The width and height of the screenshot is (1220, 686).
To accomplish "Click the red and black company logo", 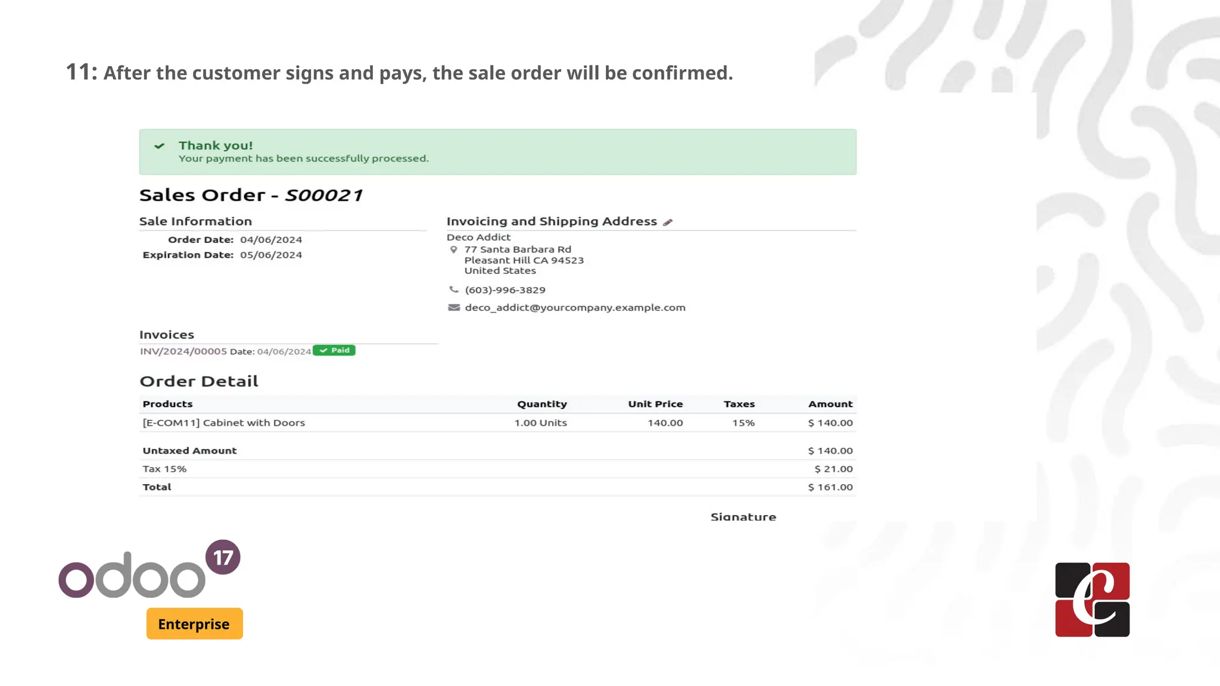I will pyautogui.click(x=1092, y=600).
